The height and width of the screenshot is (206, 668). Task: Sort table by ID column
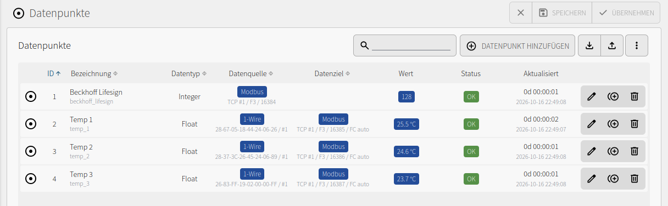tap(54, 73)
